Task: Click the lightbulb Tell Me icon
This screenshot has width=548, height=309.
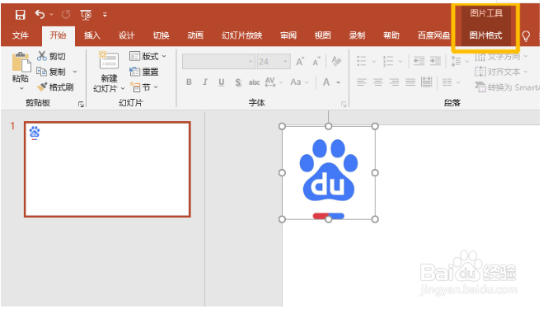Action: click(526, 35)
